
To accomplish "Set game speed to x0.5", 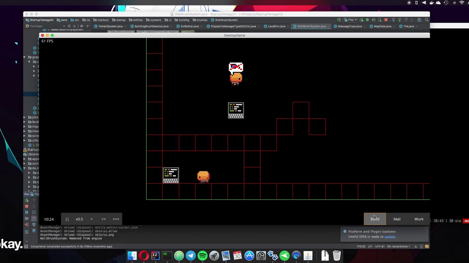I will click(x=79, y=219).
